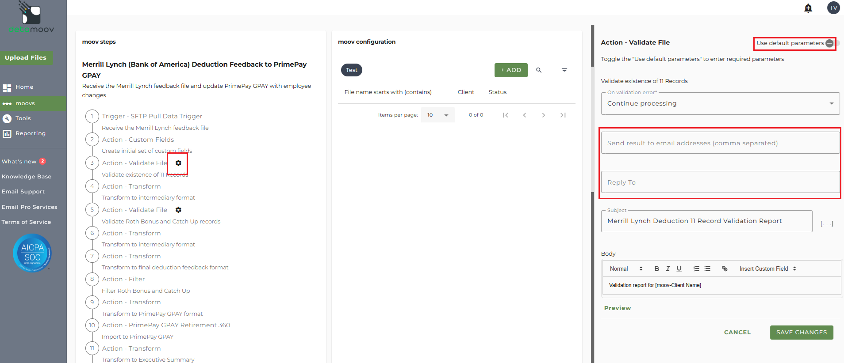Image resolution: width=844 pixels, height=363 pixels.
Task: Select step 6 Action - Transform
Action: point(131,233)
